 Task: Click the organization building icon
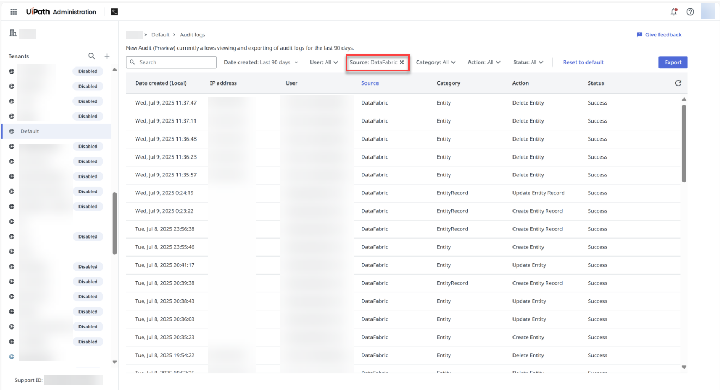coord(13,34)
